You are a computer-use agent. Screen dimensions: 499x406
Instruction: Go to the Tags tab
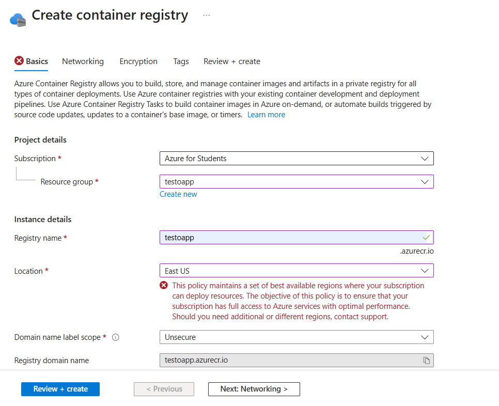[x=181, y=61]
